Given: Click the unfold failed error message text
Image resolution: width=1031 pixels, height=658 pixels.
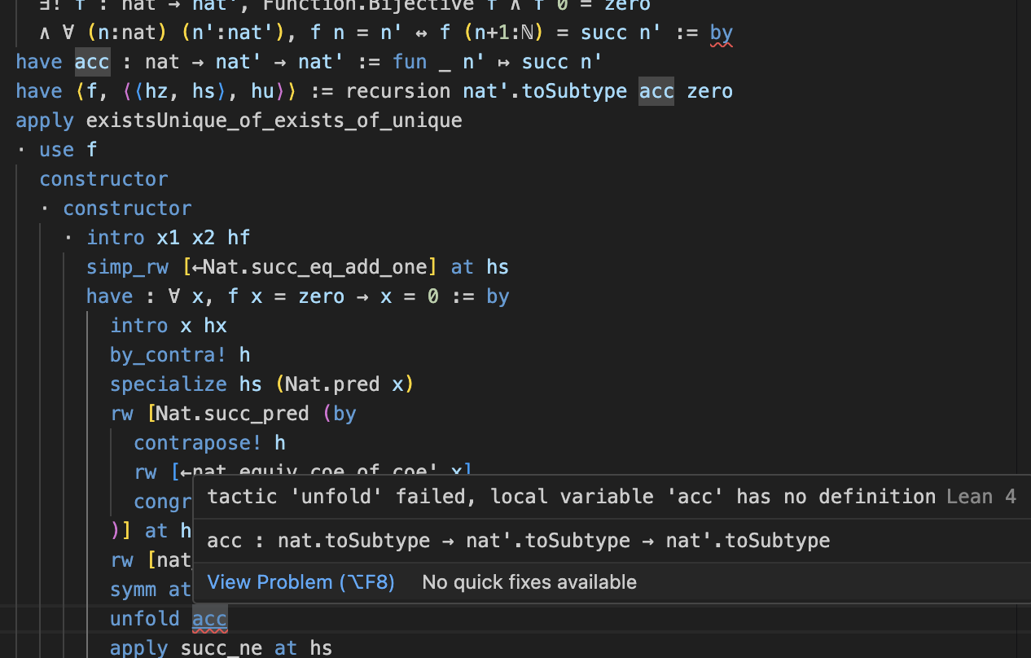Looking at the screenshot, I should point(571,497).
